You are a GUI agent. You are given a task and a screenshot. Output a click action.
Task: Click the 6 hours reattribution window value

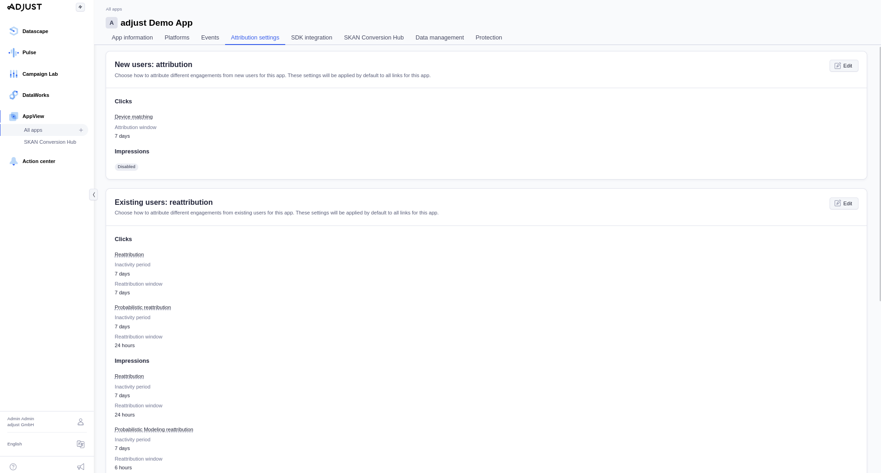click(123, 467)
